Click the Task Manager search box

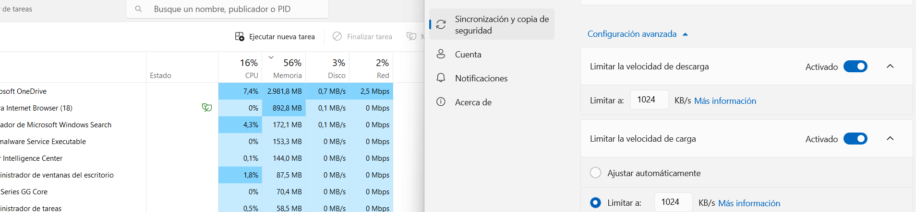[x=227, y=9]
